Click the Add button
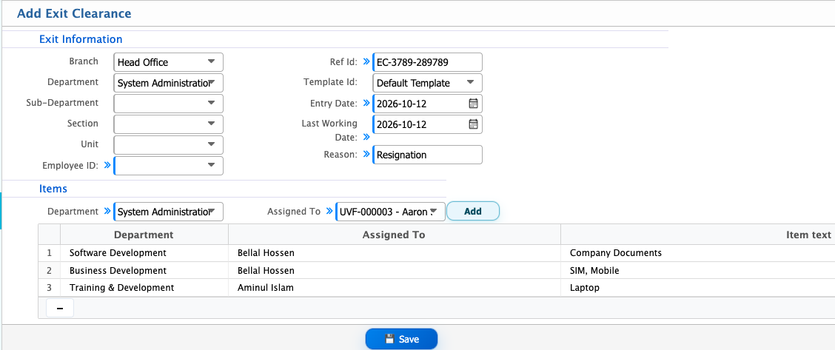 click(x=473, y=211)
